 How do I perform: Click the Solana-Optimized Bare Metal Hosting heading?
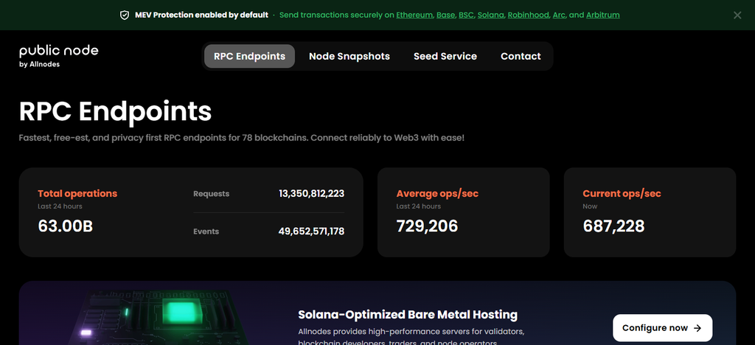[x=408, y=315]
